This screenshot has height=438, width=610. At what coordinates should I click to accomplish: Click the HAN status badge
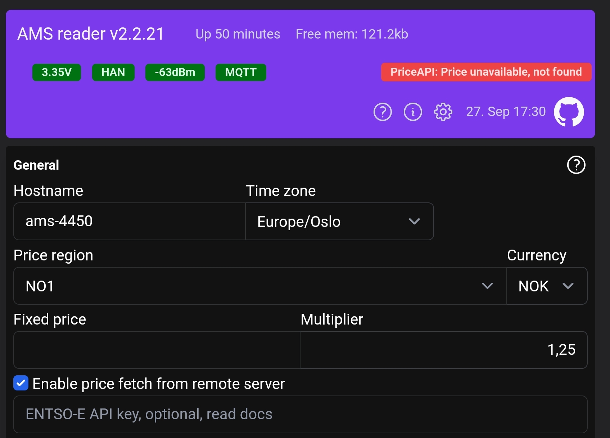[113, 72]
